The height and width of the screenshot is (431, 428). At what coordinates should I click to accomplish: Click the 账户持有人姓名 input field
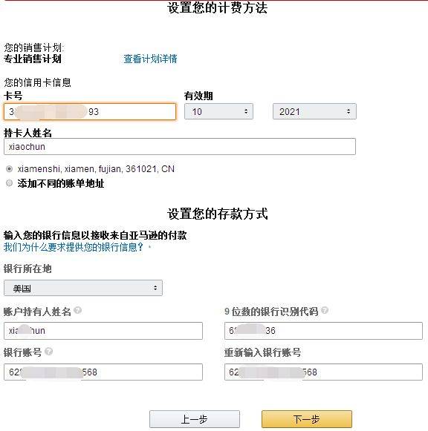pos(103,331)
